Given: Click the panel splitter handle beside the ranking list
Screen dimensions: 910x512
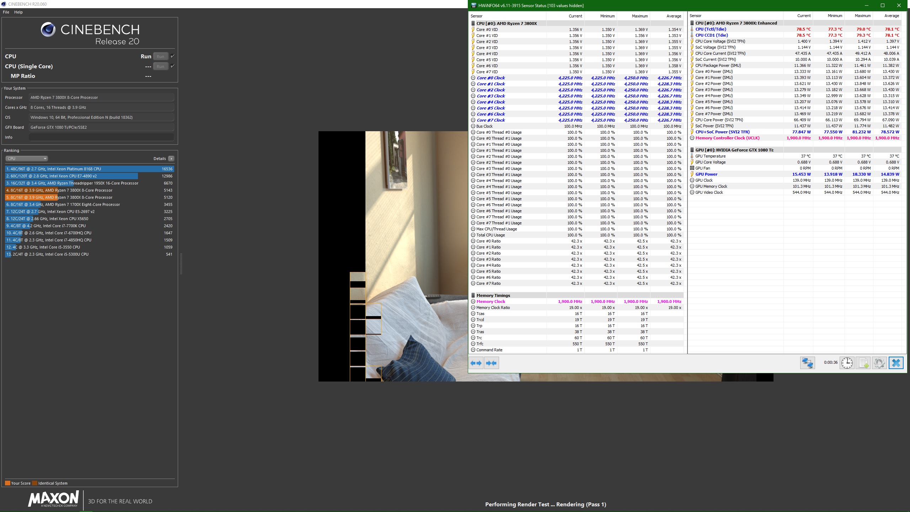Looking at the screenshot, I should click(x=181, y=263).
